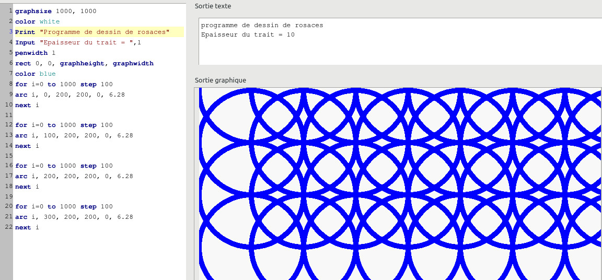The width and height of the screenshot is (602, 280).
Task: Click code line "penwidth l"
Action: pos(36,53)
